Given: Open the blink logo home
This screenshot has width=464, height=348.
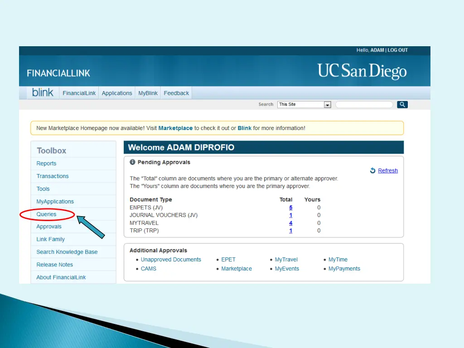Looking at the screenshot, I should click(x=43, y=92).
